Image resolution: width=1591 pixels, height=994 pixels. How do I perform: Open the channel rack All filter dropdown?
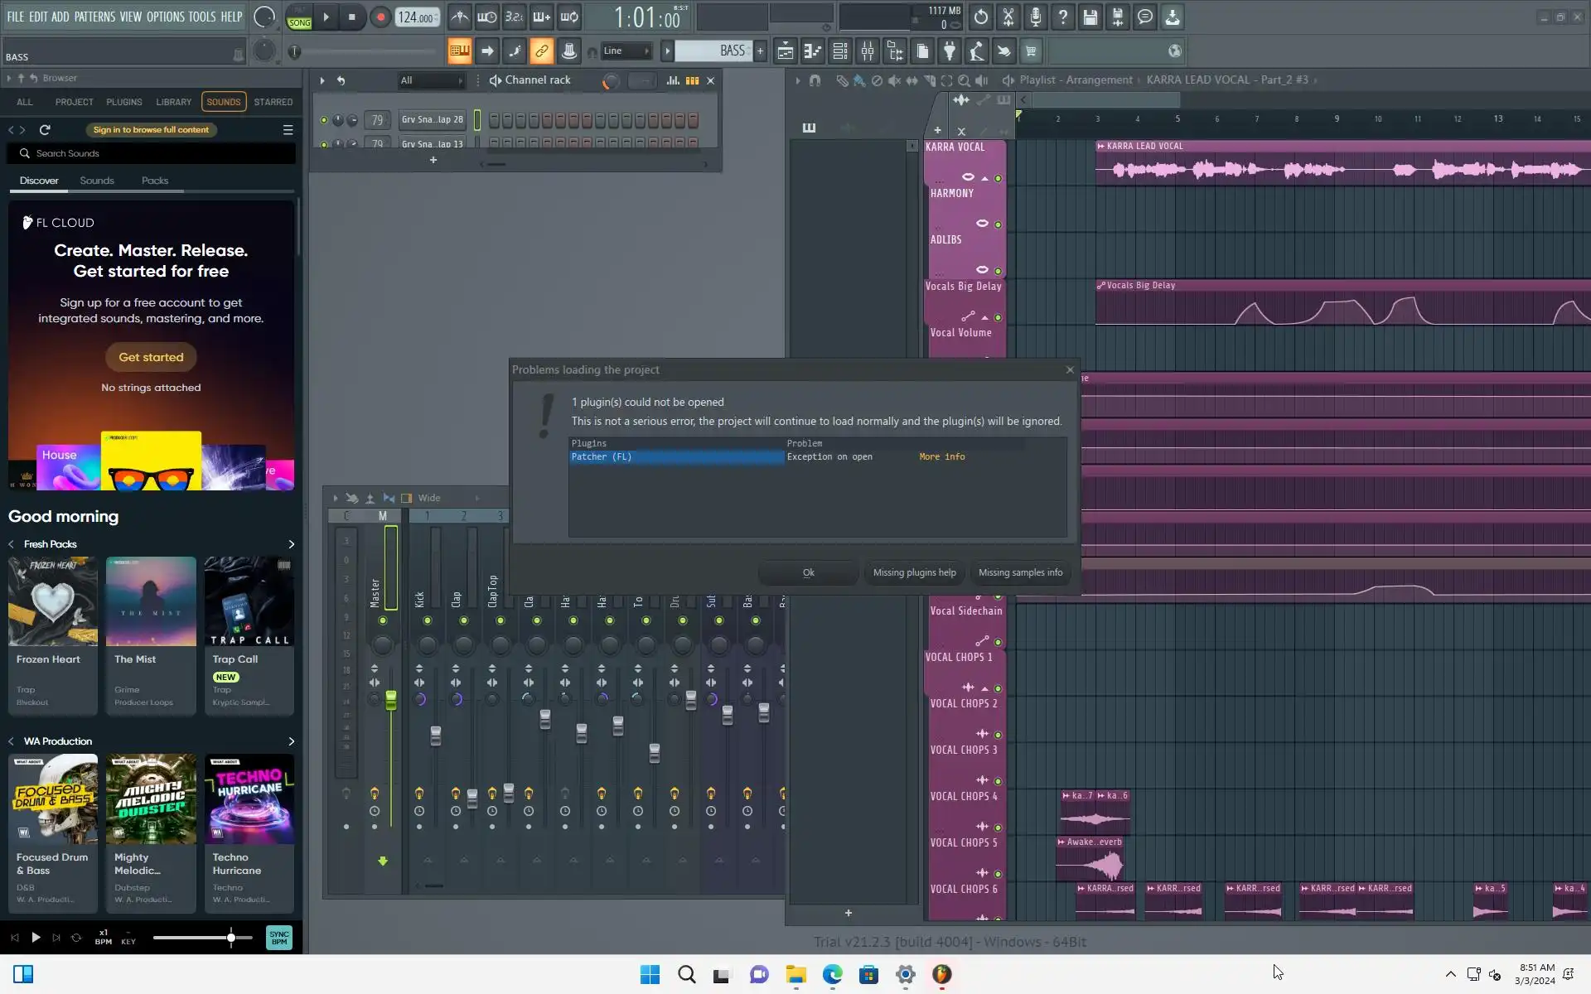[431, 80]
